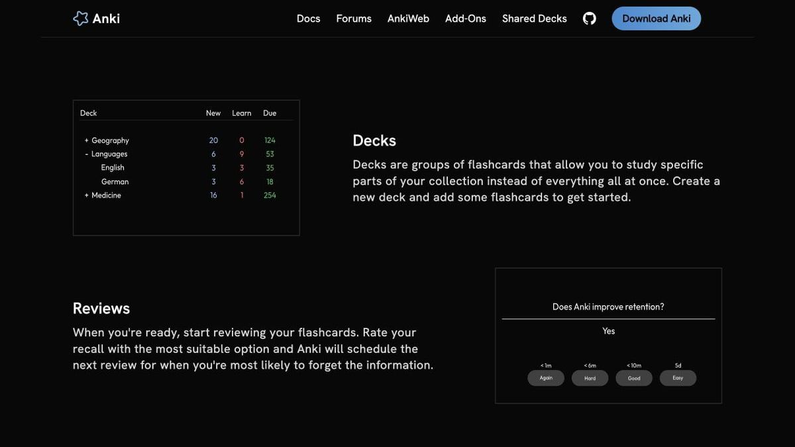The width and height of the screenshot is (795, 447).
Task: Open Shared Decks in the navigation
Action: 534,19
